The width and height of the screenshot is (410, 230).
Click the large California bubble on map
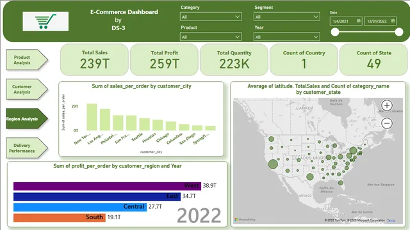tap(273, 164)
